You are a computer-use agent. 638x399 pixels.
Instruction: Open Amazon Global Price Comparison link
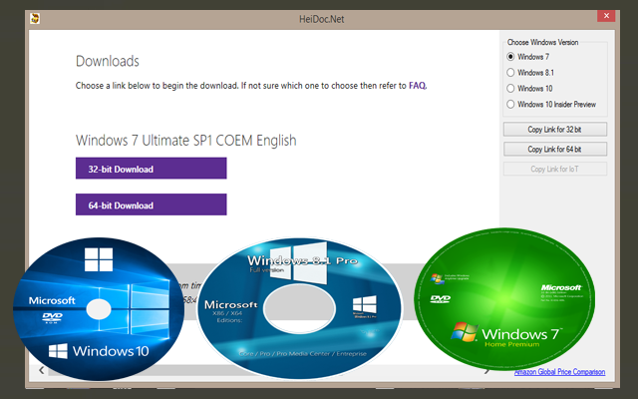point(559,372)
